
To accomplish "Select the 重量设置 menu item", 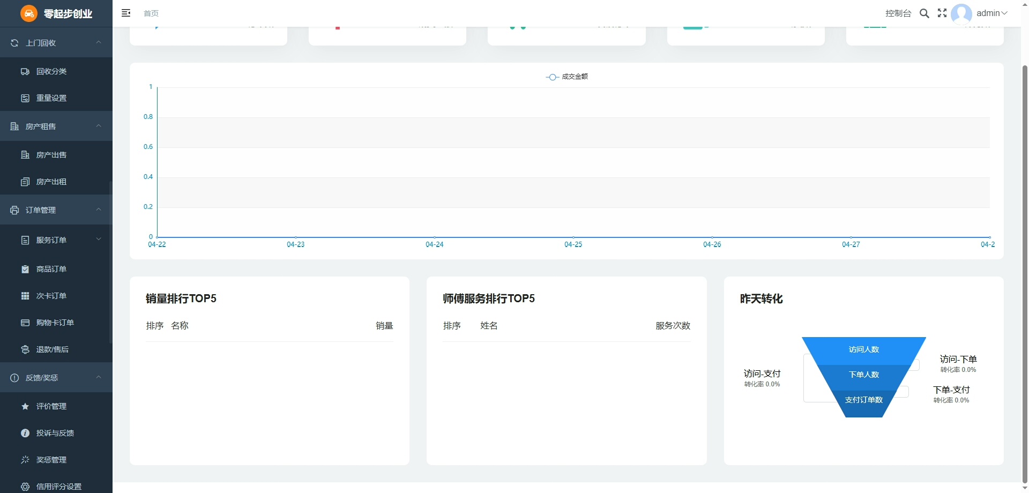I will 51,98.
